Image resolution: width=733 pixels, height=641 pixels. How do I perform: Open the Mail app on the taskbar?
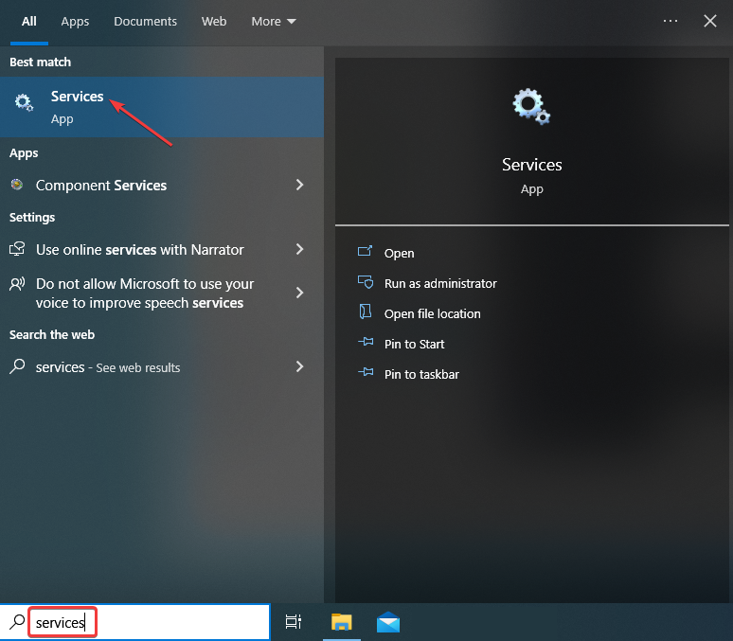[388, 622]
